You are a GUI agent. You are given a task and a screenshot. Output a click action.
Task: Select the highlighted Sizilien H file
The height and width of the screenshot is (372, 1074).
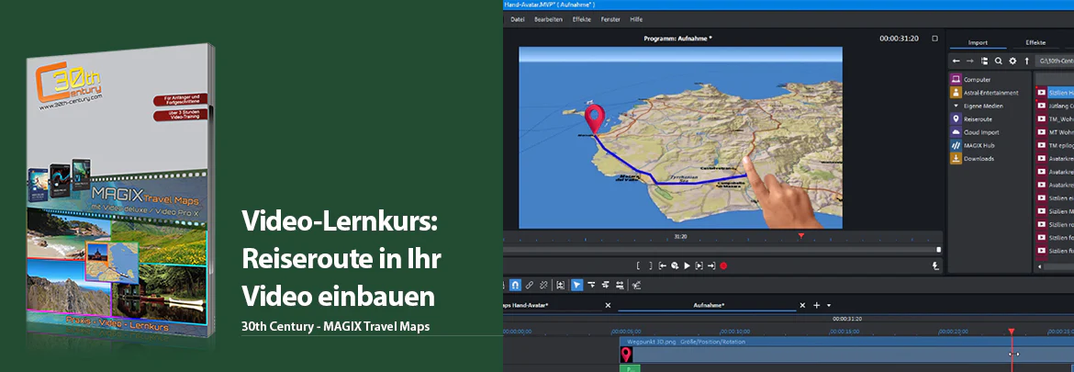1055,92
